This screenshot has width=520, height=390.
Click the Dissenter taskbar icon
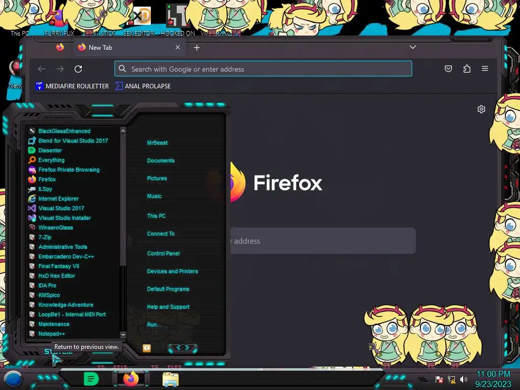(91, 379)
